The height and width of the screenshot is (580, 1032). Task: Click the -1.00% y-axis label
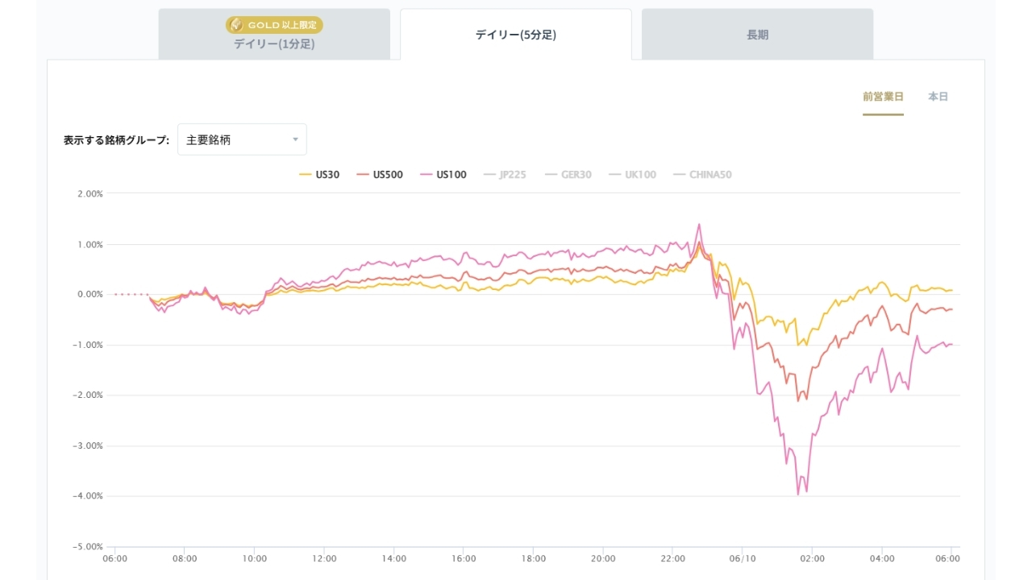point(88,346)
